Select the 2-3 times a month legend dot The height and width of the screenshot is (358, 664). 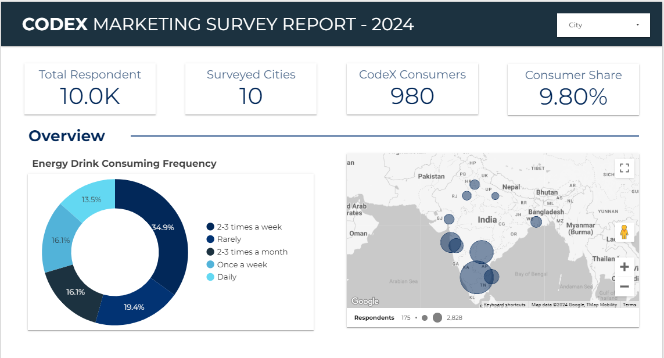coord(210,252)
